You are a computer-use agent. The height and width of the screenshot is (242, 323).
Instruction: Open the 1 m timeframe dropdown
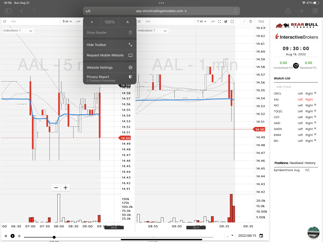[x=202, y=22]
